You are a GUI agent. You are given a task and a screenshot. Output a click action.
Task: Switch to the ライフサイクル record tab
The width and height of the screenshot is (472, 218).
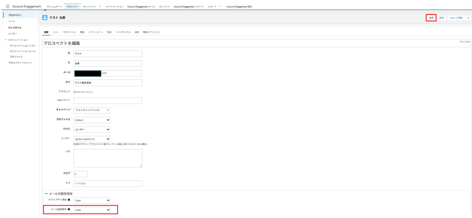[x=123, y=32]
